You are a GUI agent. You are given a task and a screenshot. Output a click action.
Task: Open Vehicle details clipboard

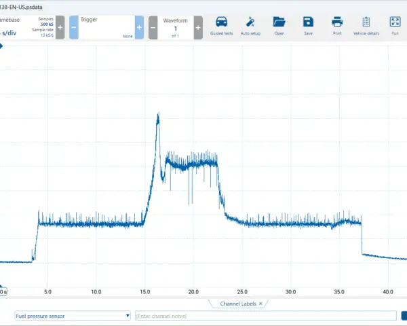(x=366, y=26)
